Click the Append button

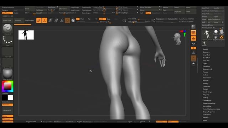[168, 7]
